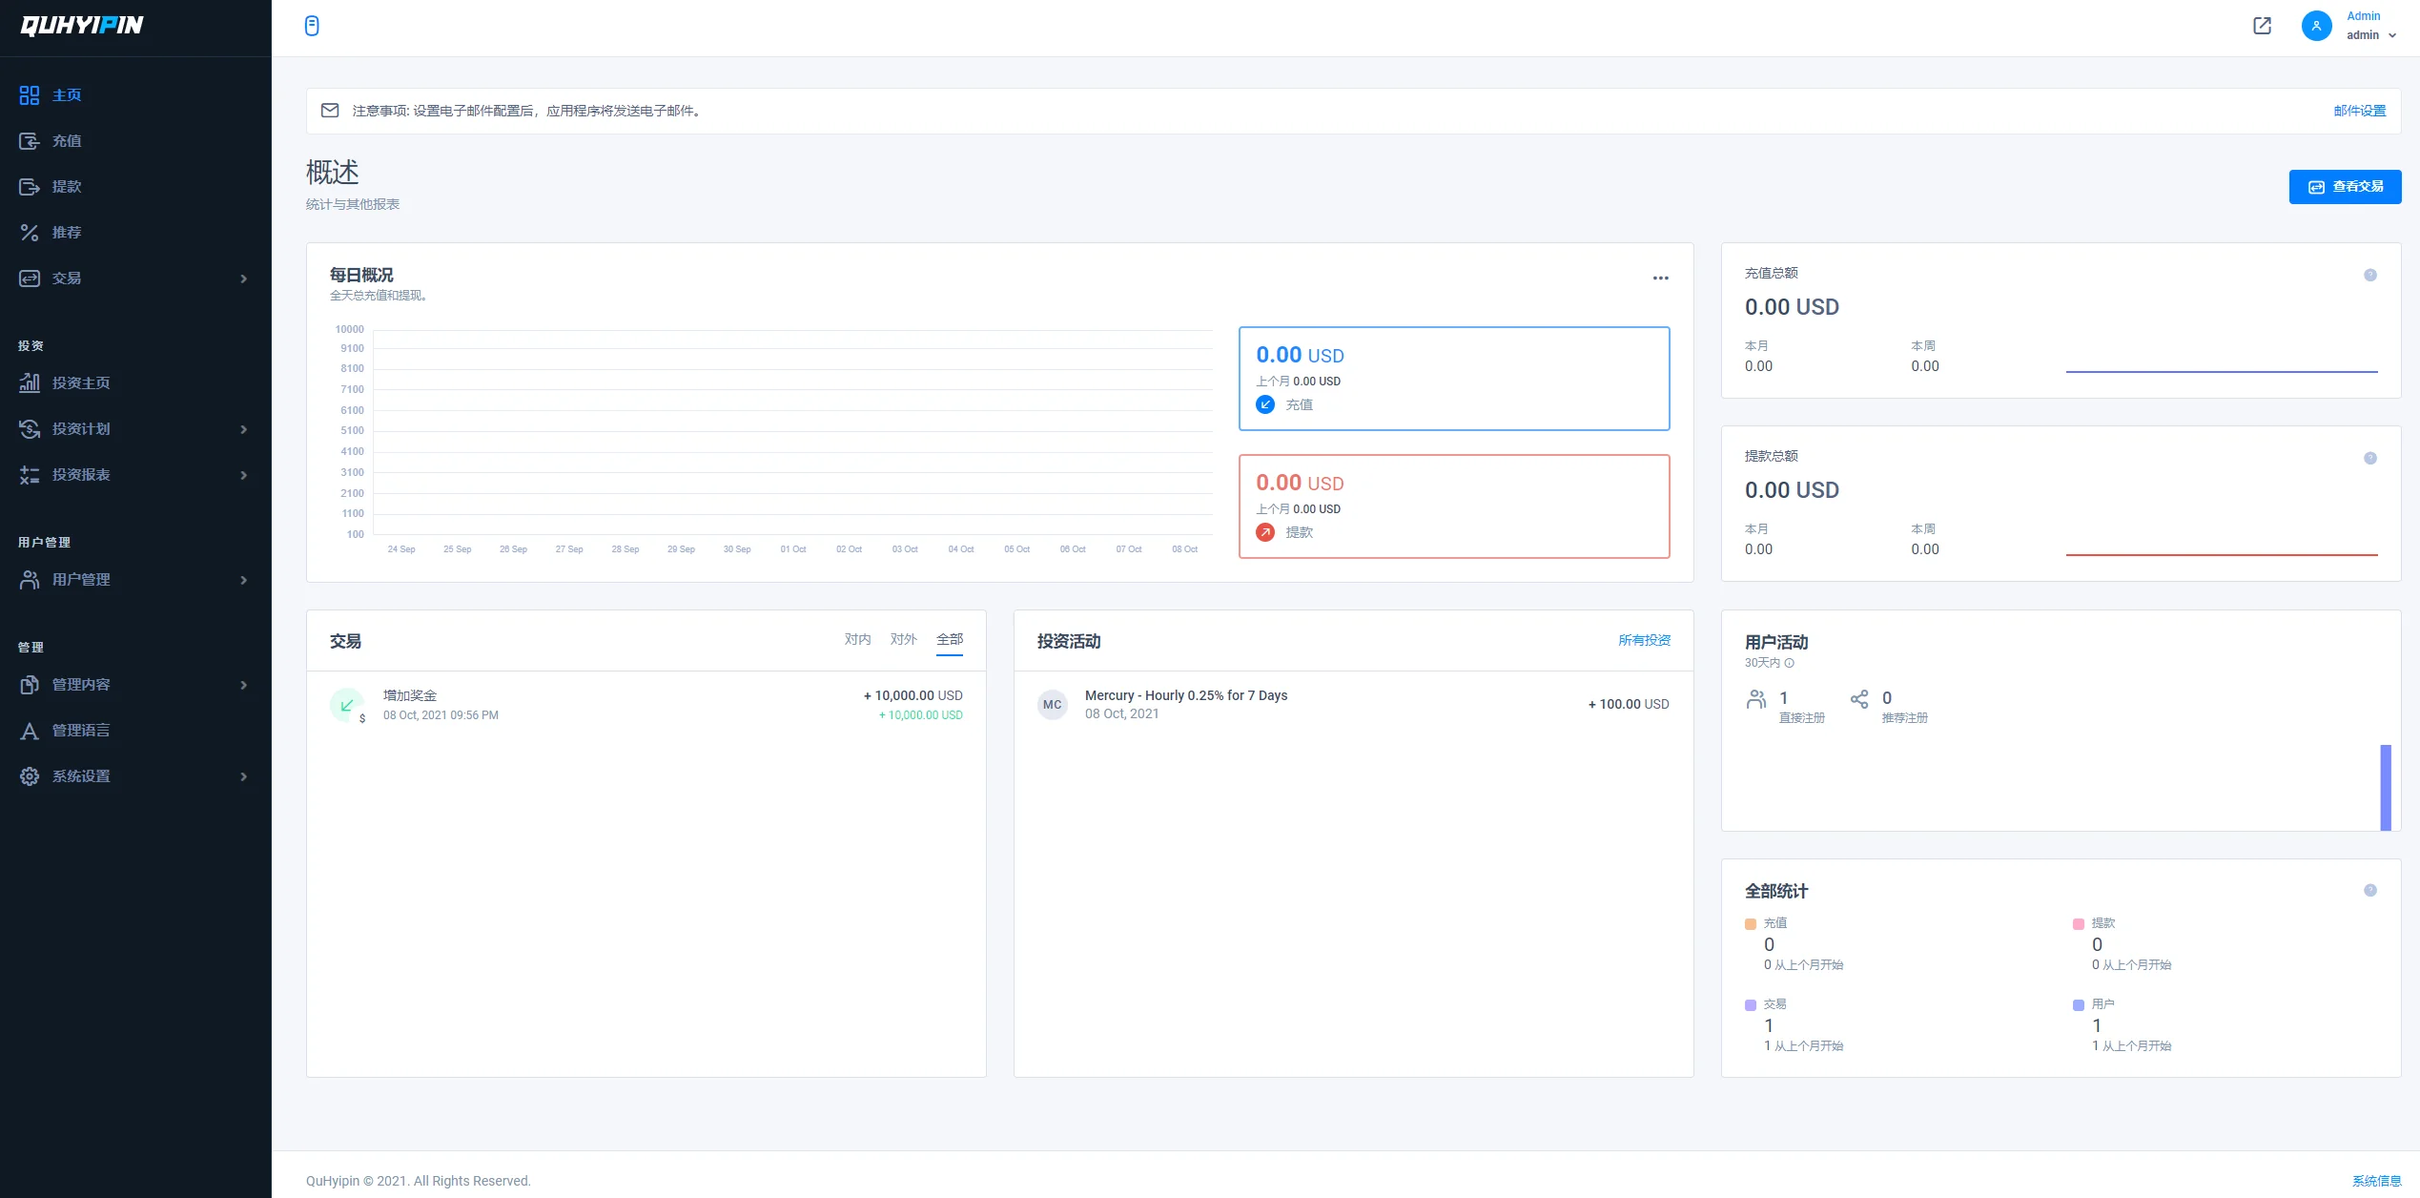This screenshot has width=2420, height=1198.
Task: Open 充值 page from sidebar
Action: pyautogui.click(x=67, y=141)
